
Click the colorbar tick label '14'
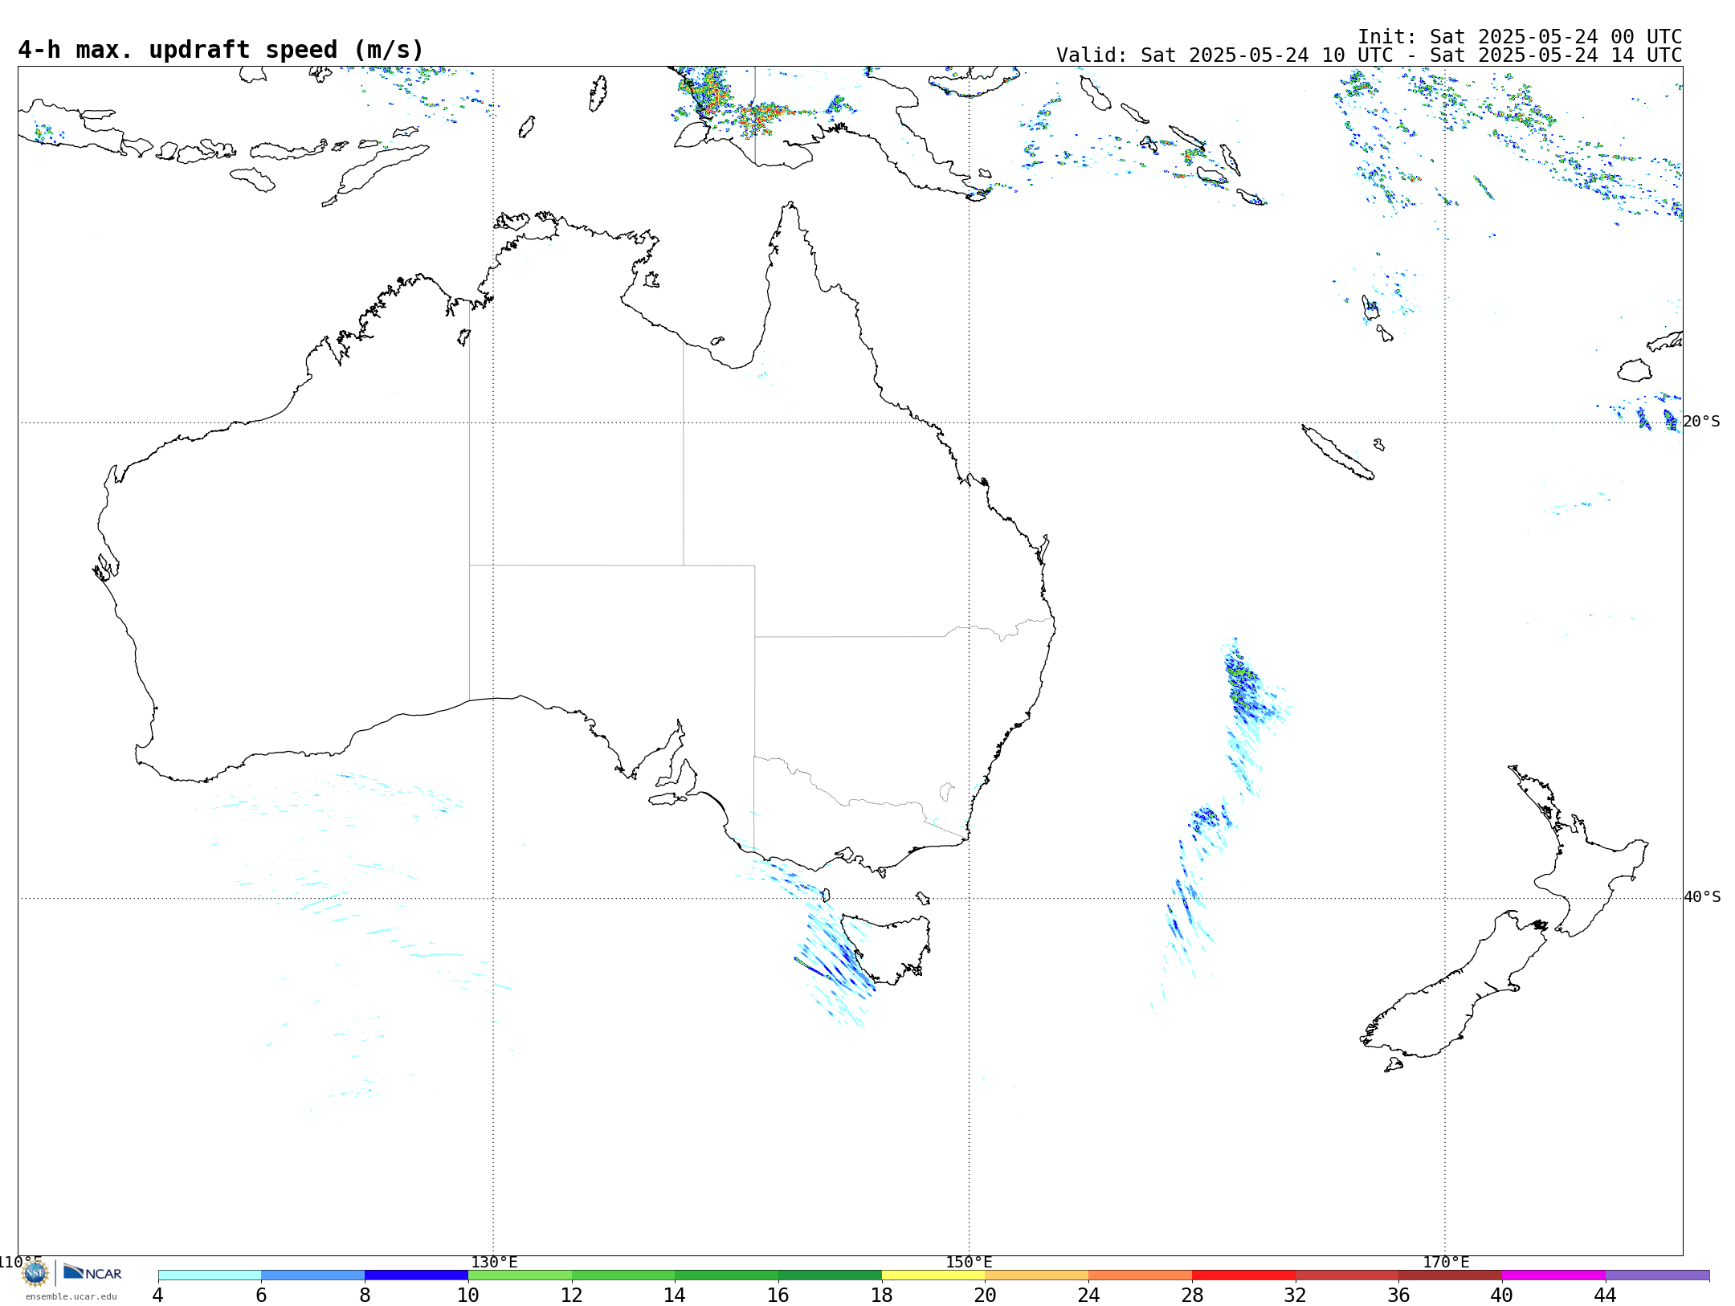[675, 1296]
